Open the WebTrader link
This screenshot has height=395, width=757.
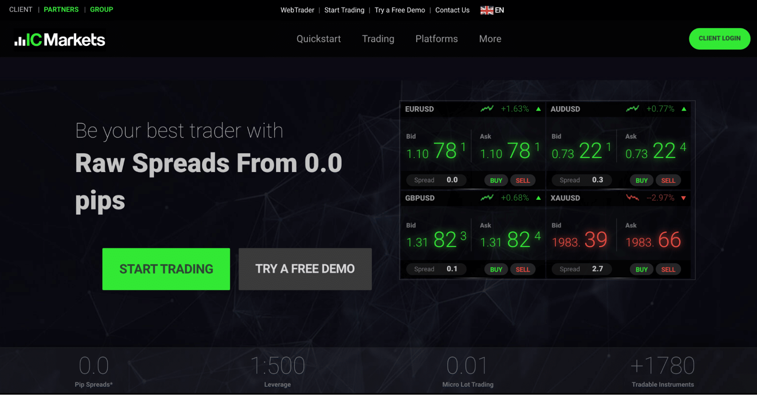coord(297,10)
